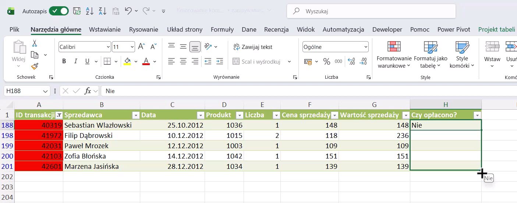The image size is (517, 203).
Task: Open the Czy opłacono? filter dropdown
Action: [x=477, y=115]
